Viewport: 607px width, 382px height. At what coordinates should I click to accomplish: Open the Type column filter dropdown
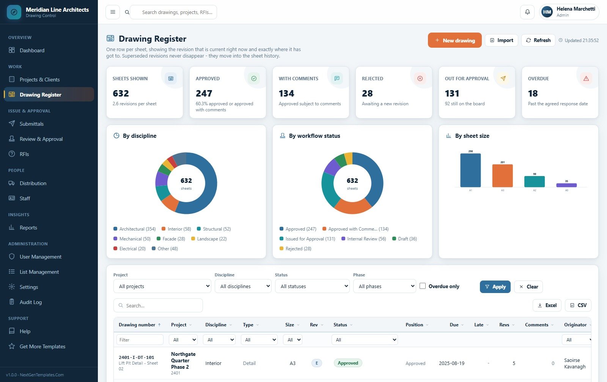click(259, 340)
